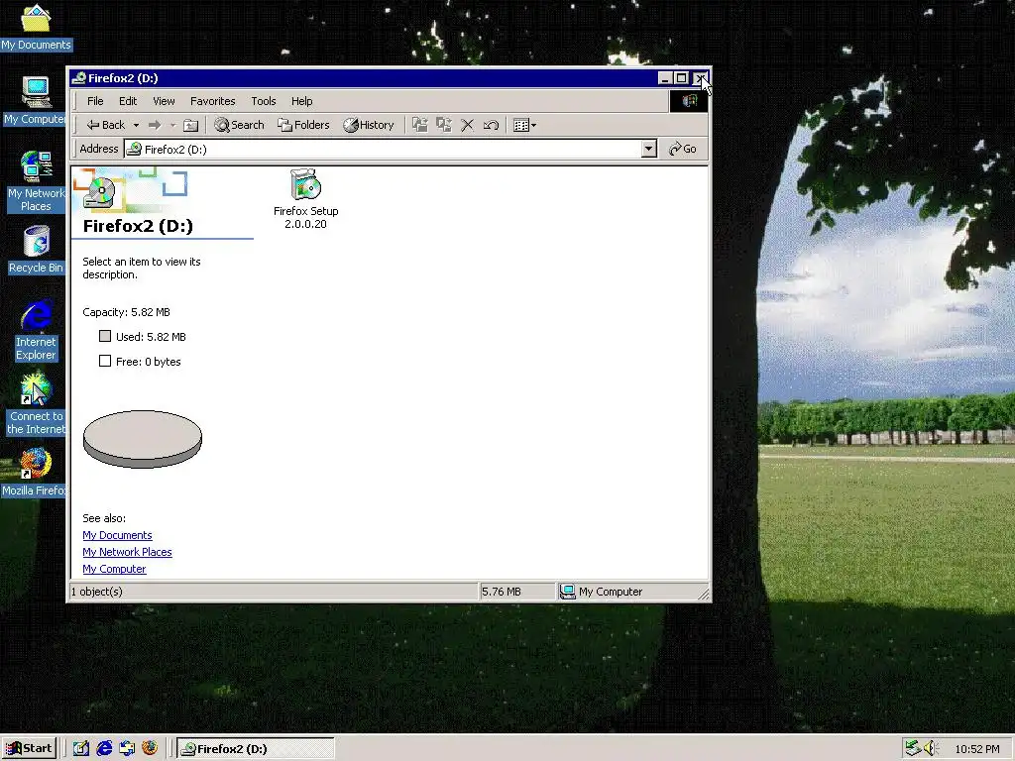The image size is (1015, 761).
Task: Click the Undo toolbar icon
Action: (491, 125)
